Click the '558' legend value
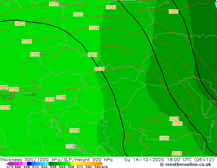 71,167
